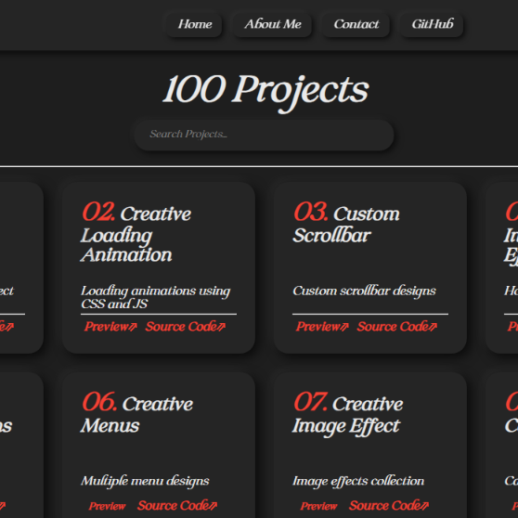This screenshot has height=518, width=518.
Task: Open Source Code for Custom Scrollbar
Action: (x=397, y=327)
